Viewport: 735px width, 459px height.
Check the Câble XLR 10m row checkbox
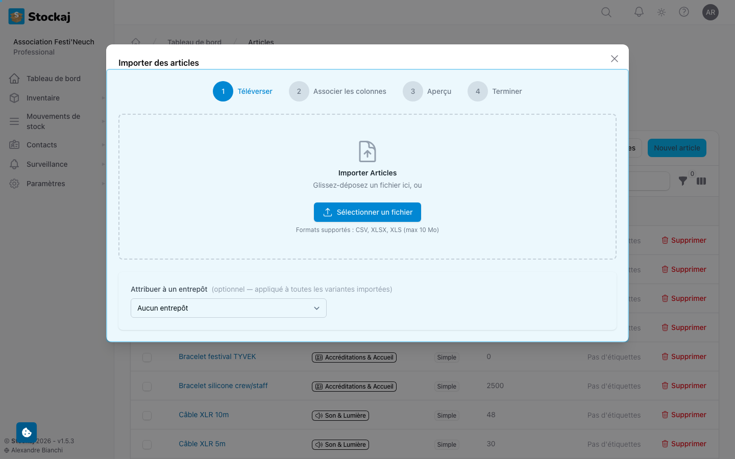[x=147, y=416]
